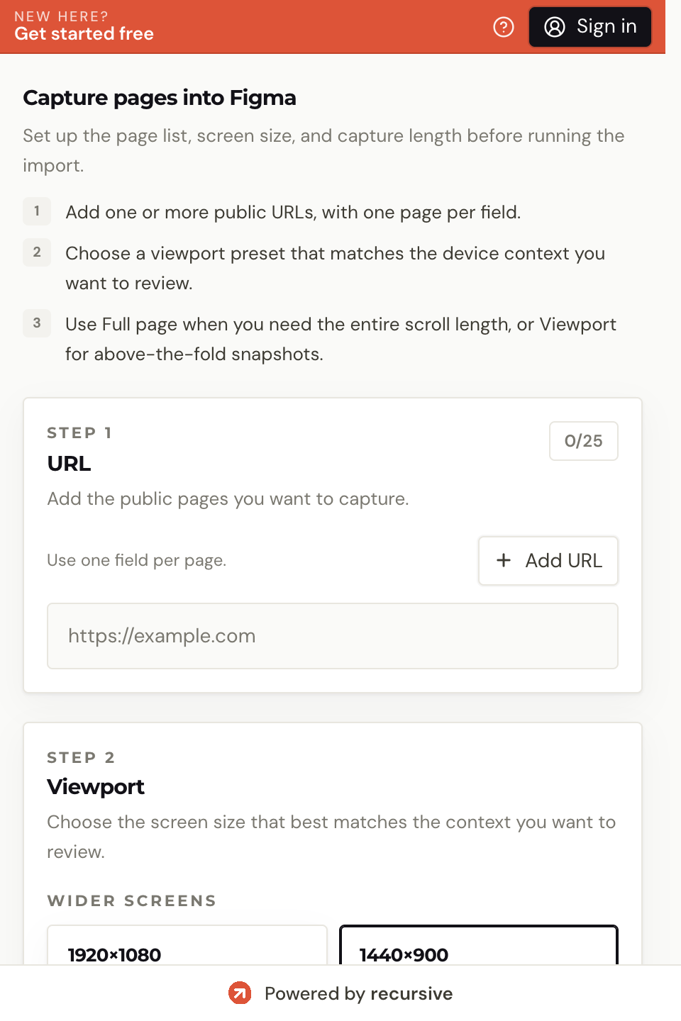681x1021 pixels.
Task: Focus the https://example.com URL field
Action: click(x=332, y=636)
